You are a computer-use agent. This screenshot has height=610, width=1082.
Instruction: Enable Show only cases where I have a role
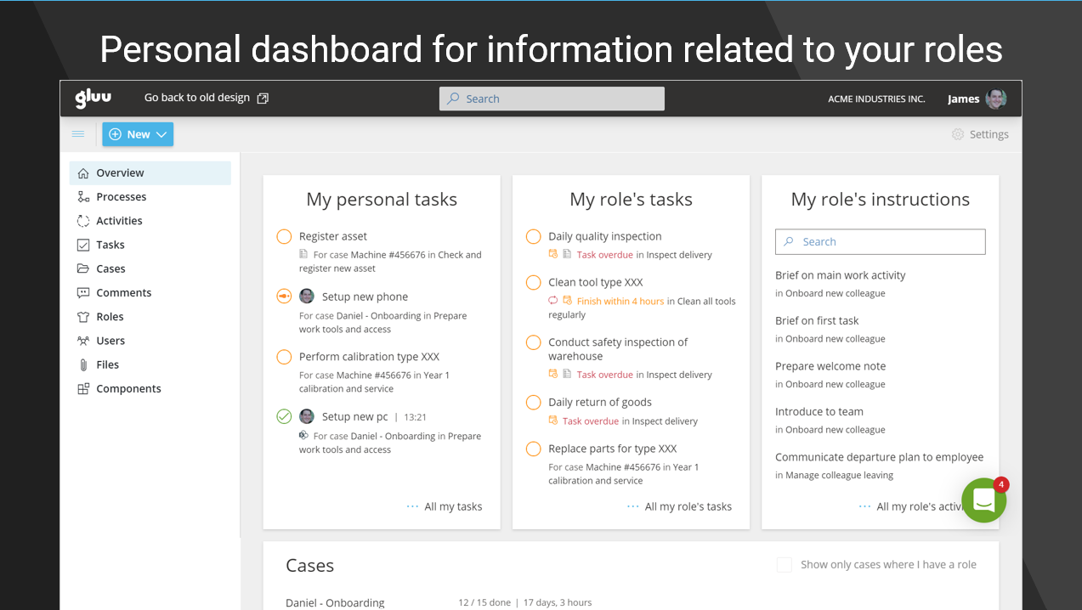pos(785,565)
